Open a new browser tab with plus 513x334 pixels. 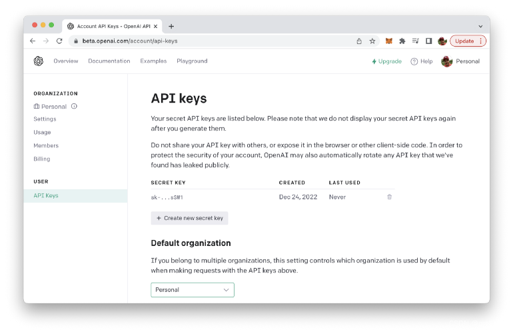171,26
